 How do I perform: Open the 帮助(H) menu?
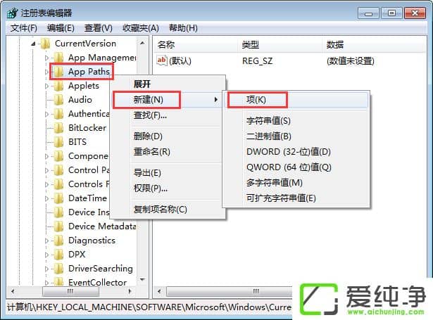pyautogui.click(x=183, y=28)
